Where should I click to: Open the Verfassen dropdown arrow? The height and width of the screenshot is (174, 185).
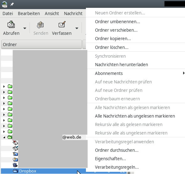tap(77, 28)
